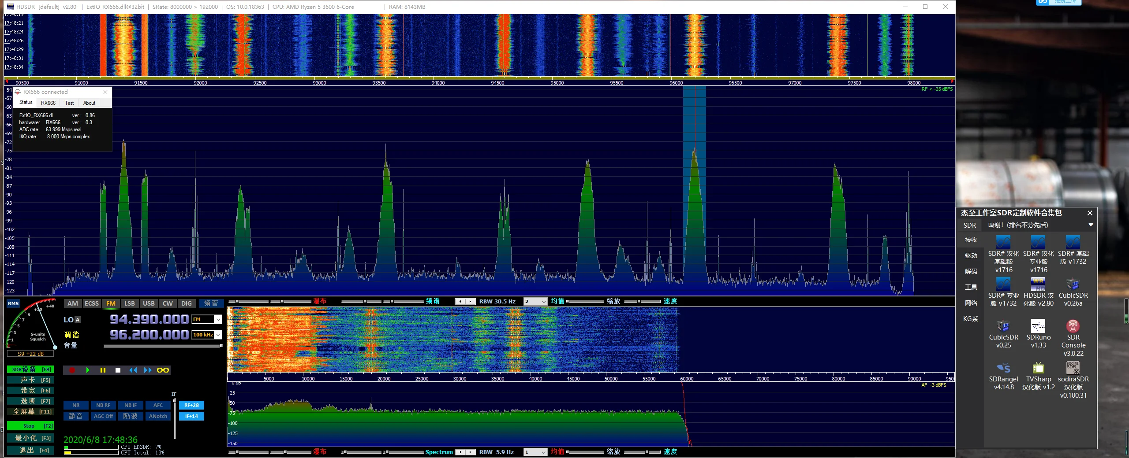Select USB demodulation mode
Screen dimensions: 1129x458
[149, 303]
